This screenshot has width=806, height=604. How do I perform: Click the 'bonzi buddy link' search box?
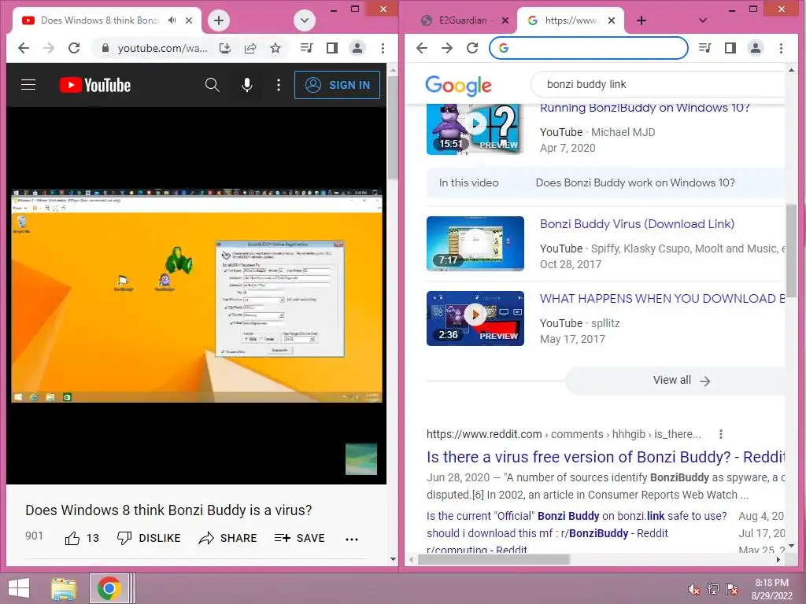tap(658, 84)
